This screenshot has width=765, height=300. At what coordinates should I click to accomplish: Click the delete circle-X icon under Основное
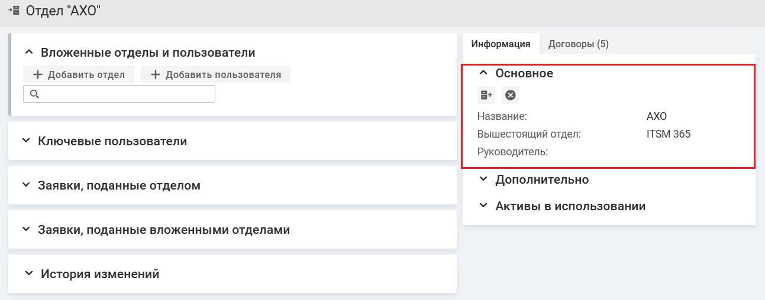511,94
